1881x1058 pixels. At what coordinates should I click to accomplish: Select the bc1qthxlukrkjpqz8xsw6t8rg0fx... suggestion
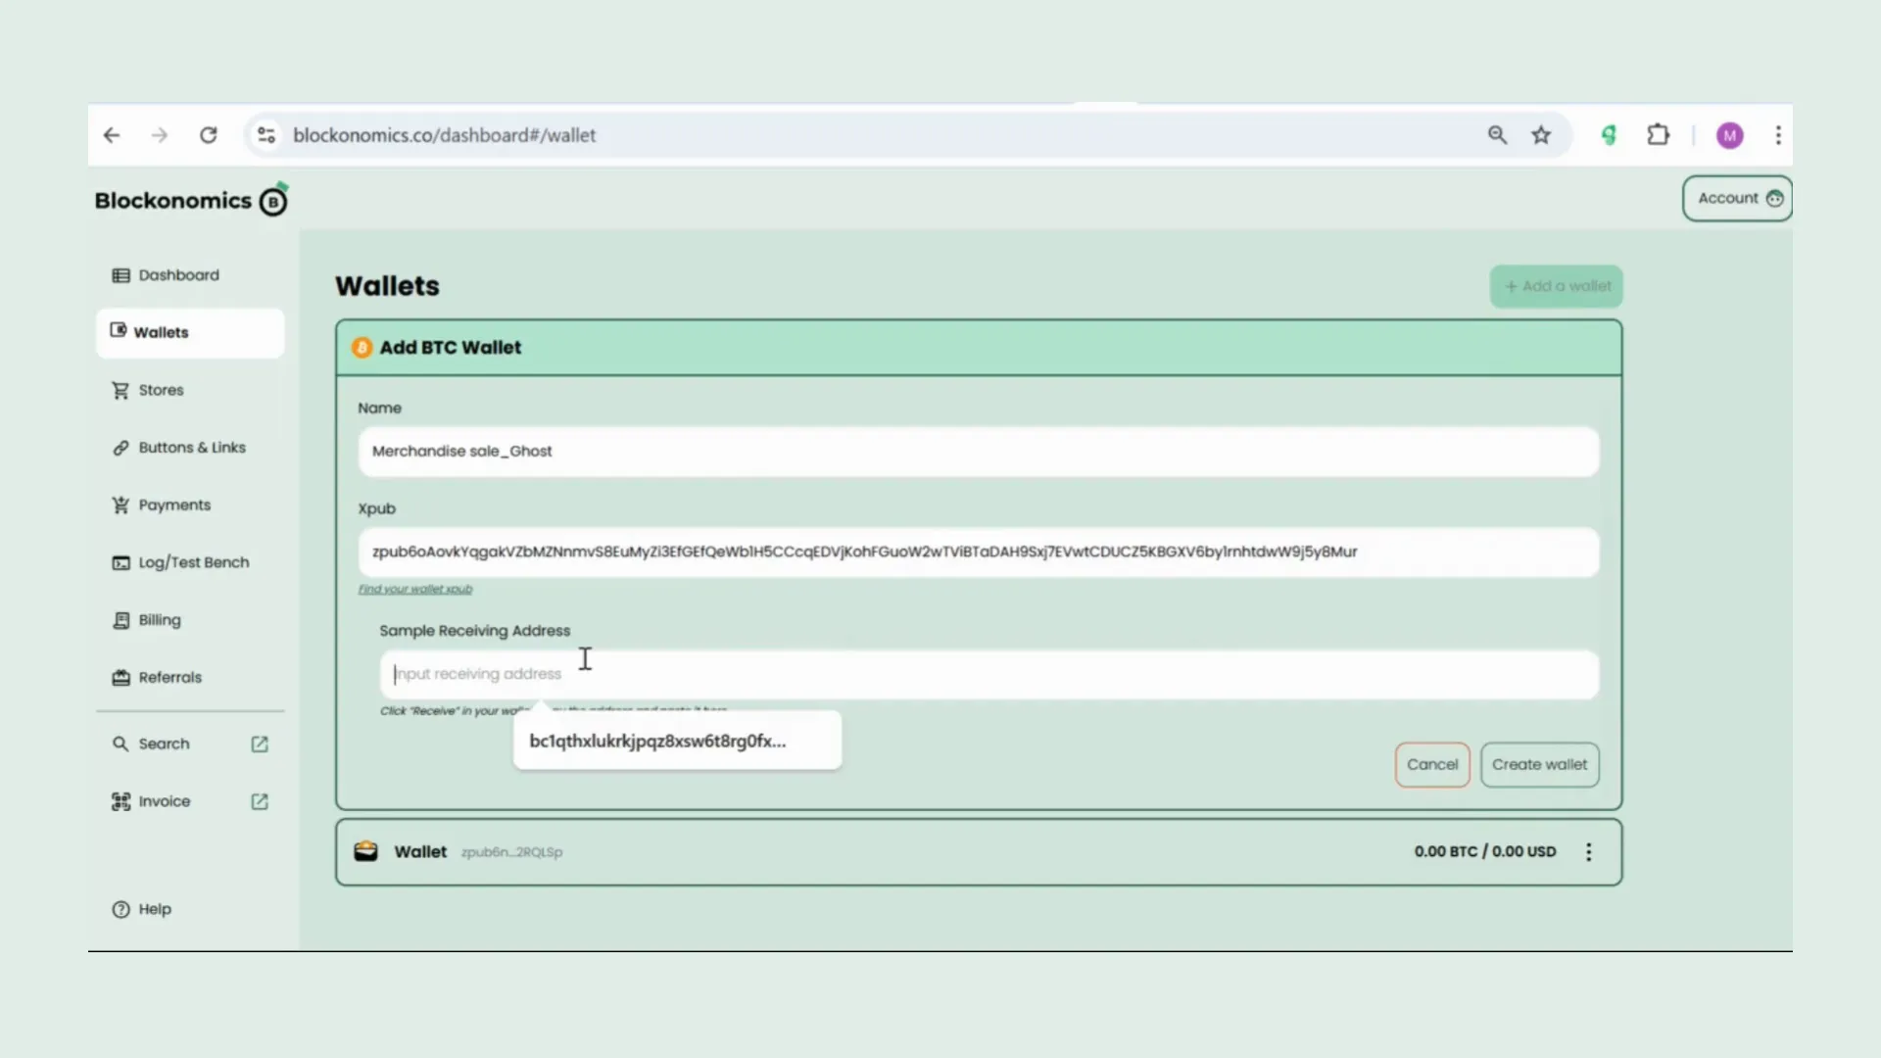[677, 742]
